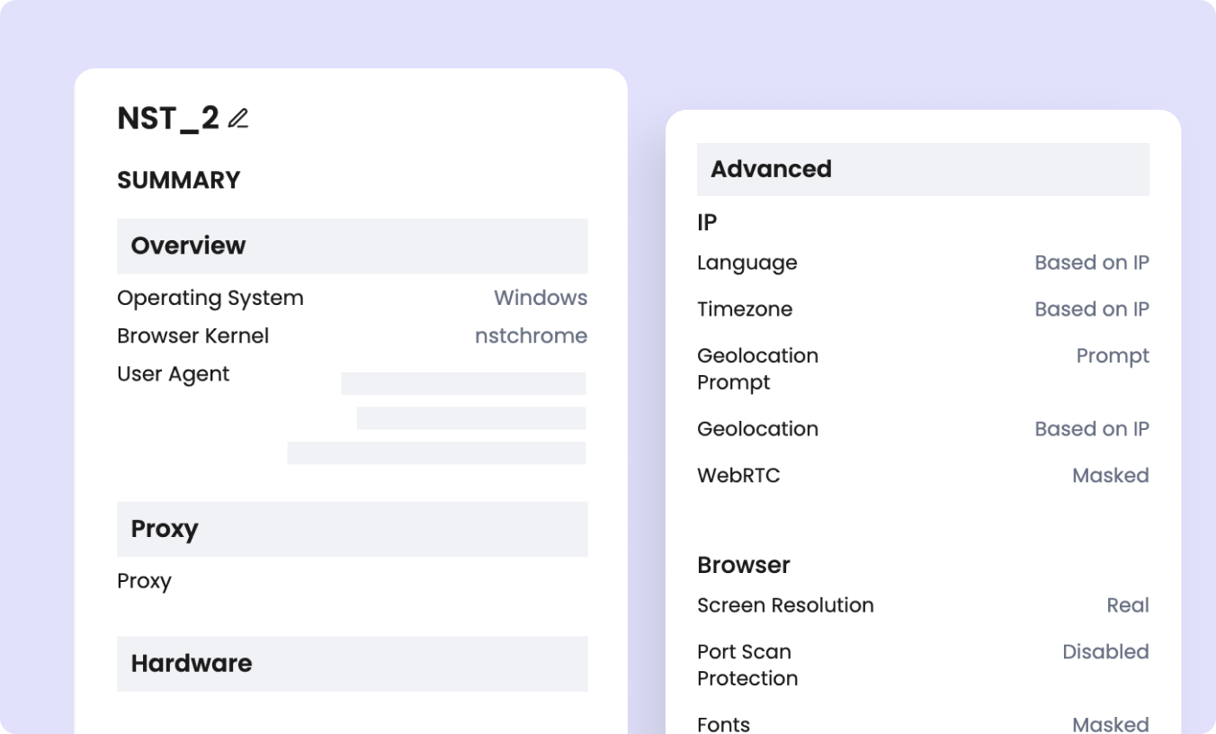This screenshot has width=1216, height=734.
Task: Click the Geolocation Based on IP setting
Action: tap(1091, 428)
